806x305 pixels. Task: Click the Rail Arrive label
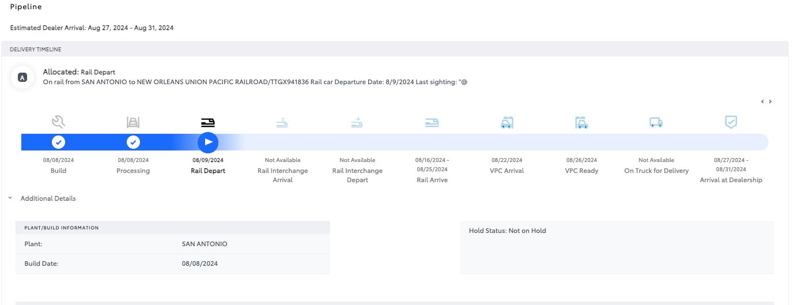(432, 180)
